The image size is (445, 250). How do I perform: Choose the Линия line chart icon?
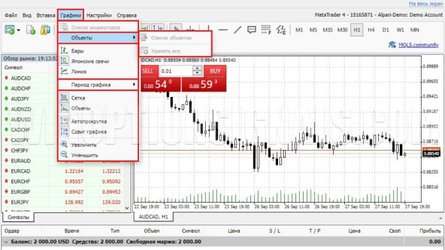point(65,72)
